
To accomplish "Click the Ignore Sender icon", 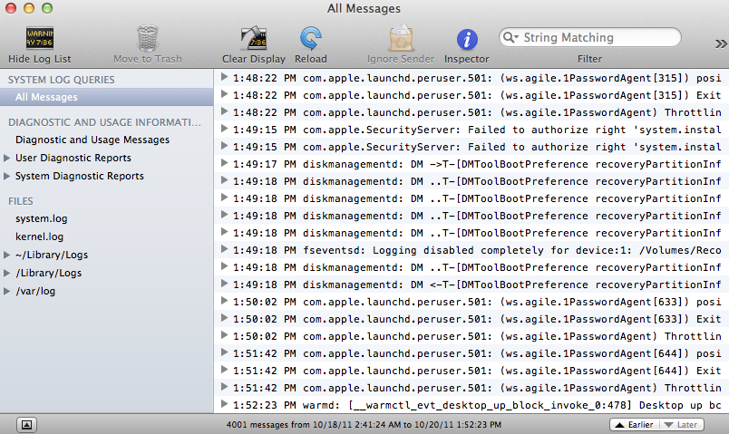I will click(400, 38).
